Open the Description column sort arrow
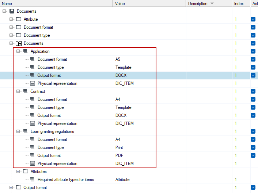Viewport: 258px width, 193px height. [x=212, y=3]
